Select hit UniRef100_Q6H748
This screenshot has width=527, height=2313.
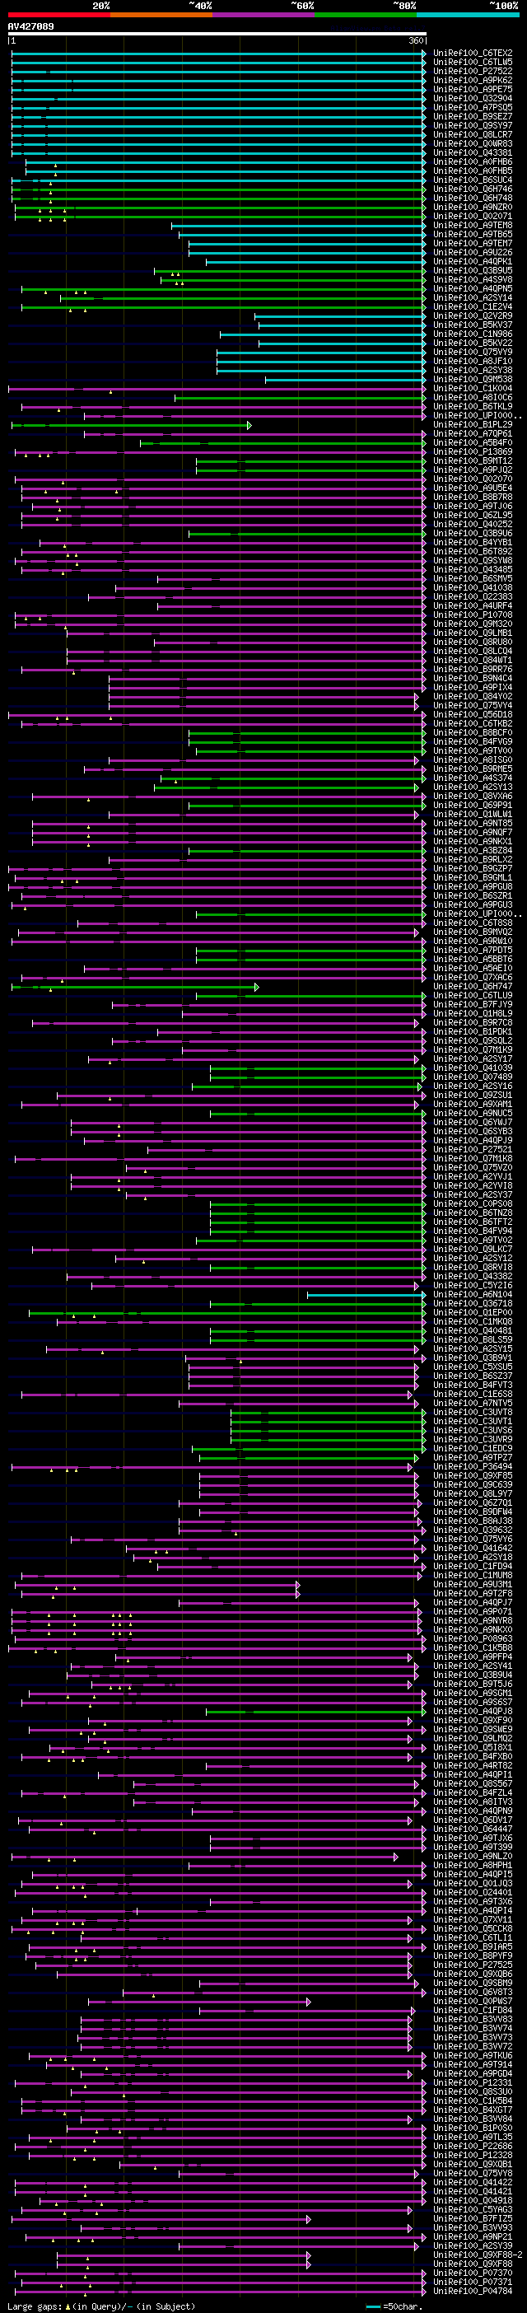click(473, 199)
